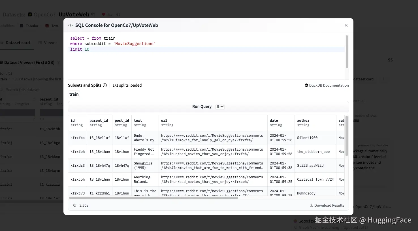
Task: Click the parent_id column header in results
Action: click(99, 123)
